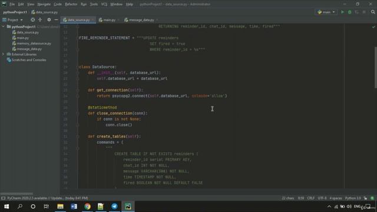Click pythonProject1 breadcrumb in navigation bar
The image size is (377, 212).
coord(15,12)
